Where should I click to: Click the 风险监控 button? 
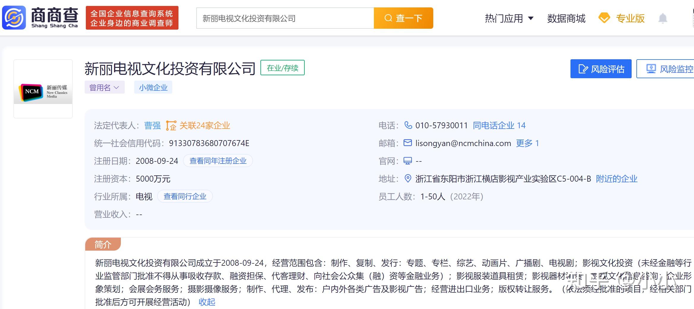coord(665,69)
